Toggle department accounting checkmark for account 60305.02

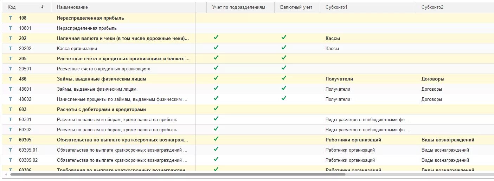(216, 159)
